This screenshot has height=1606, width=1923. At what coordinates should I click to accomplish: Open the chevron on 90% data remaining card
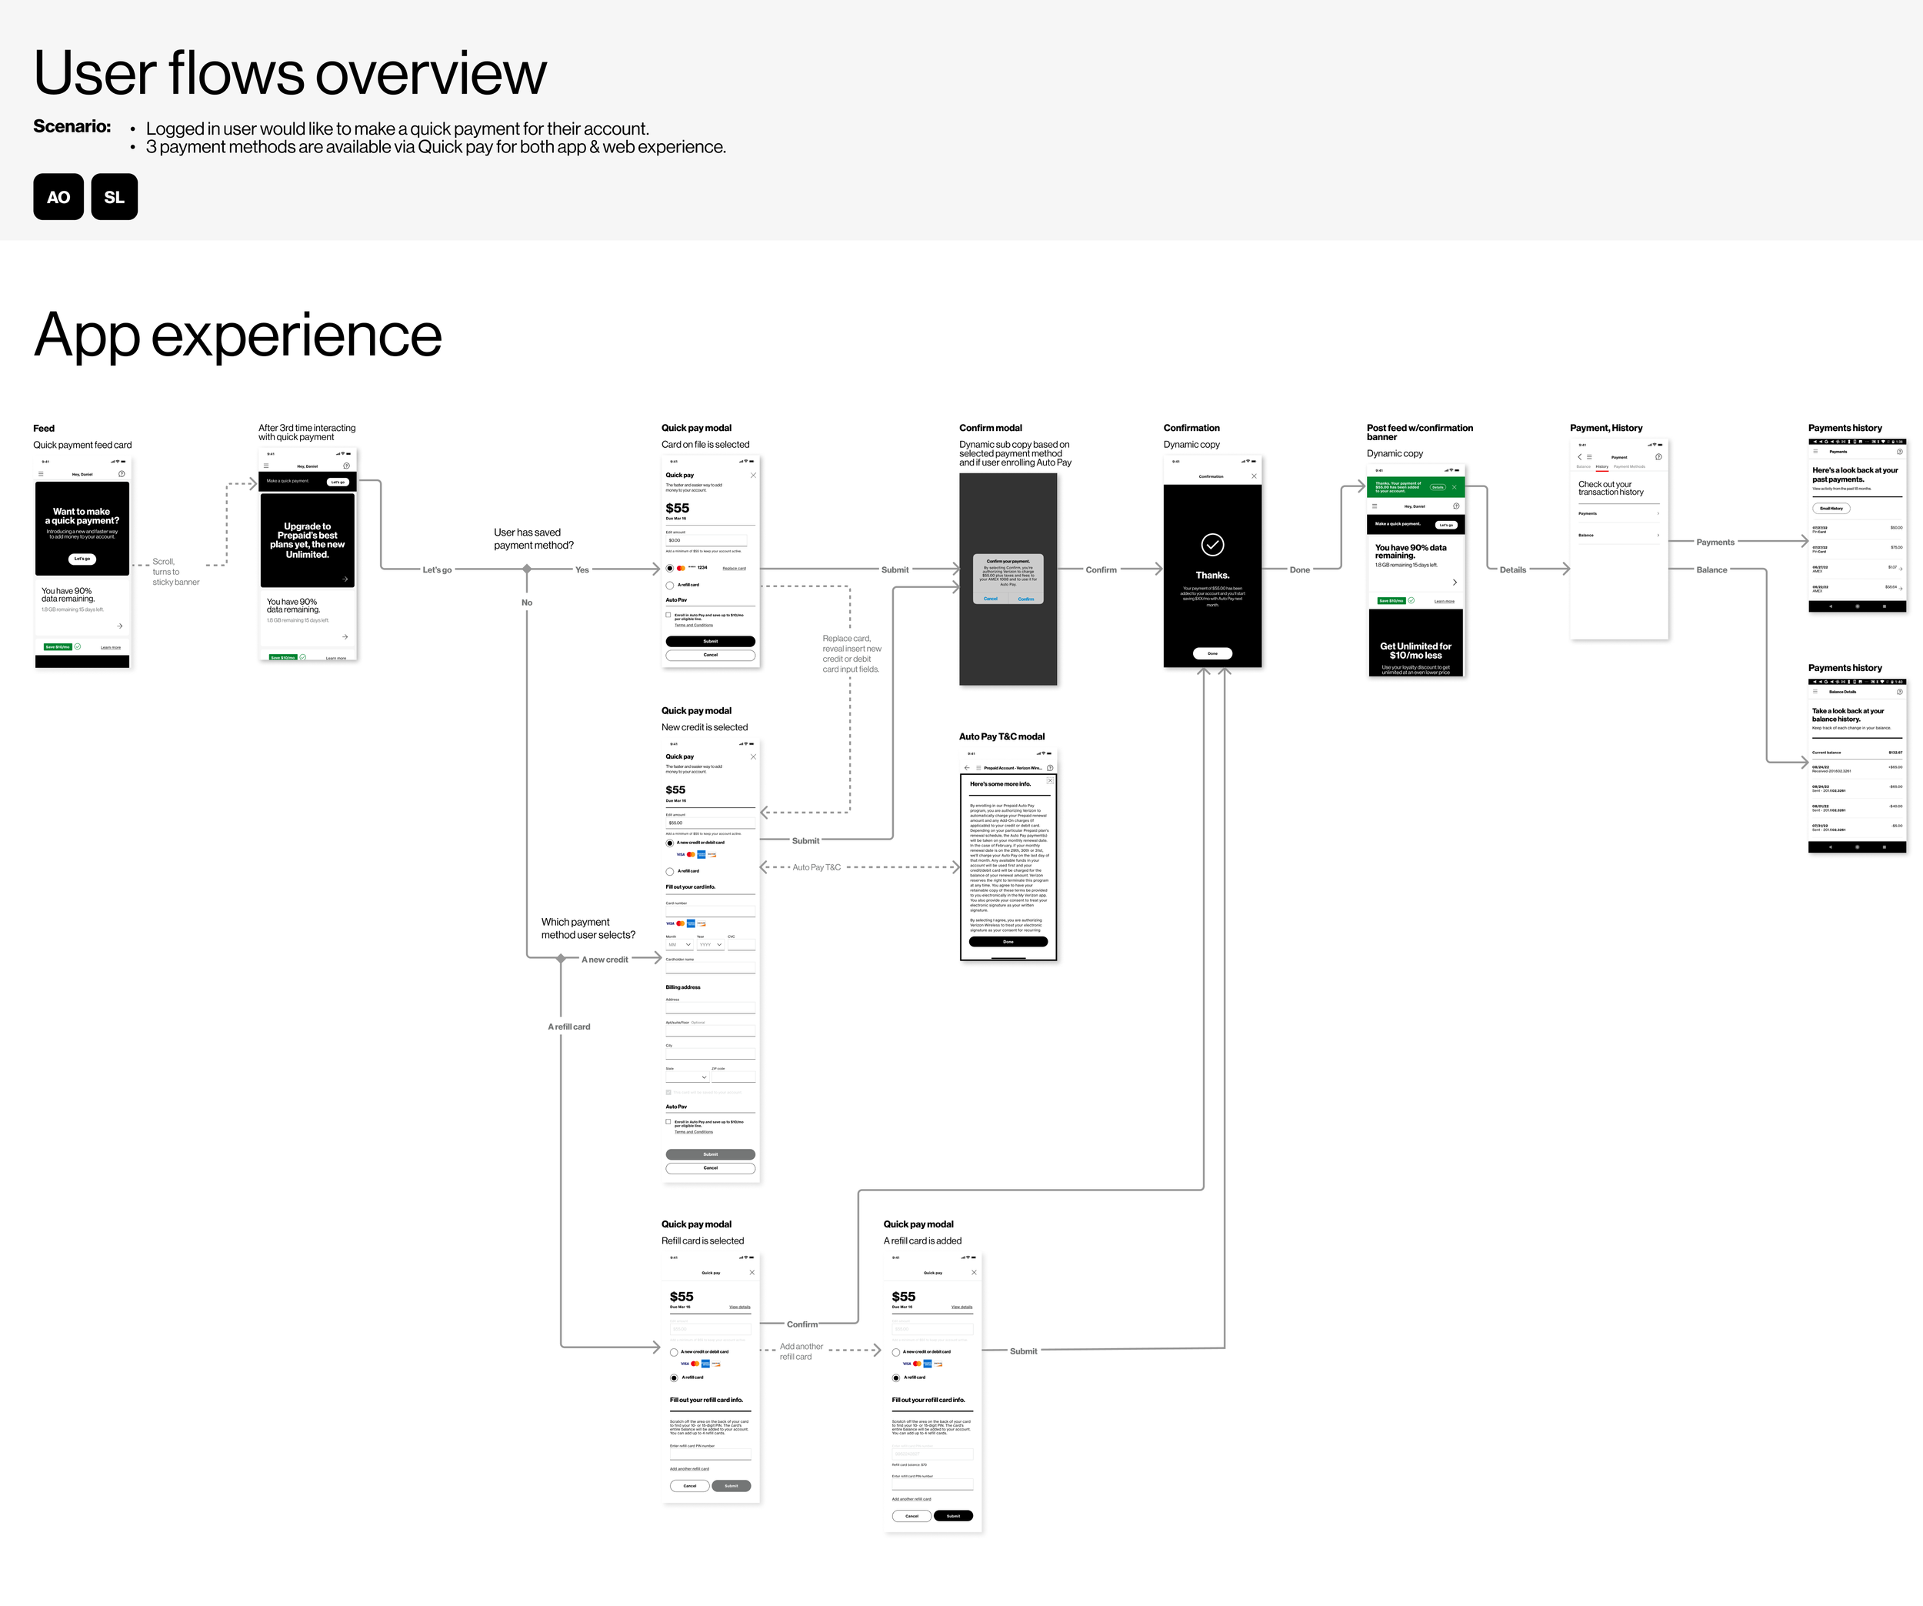(x=1454, y=583)
